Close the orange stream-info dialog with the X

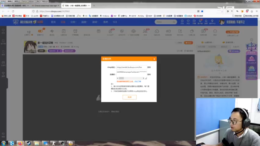pyautogui.click(x=154, y=59)
